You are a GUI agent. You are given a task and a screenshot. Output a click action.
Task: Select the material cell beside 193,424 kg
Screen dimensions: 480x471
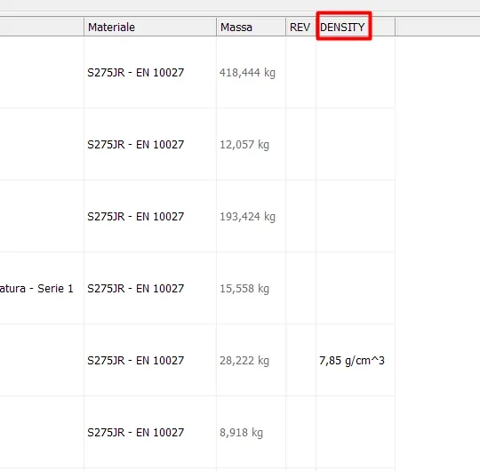click(150, 216)
